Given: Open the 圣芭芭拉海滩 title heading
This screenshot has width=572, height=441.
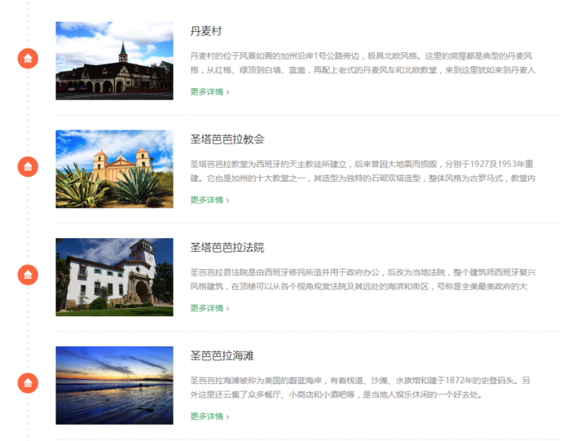Looking at the screenshot, I should point(222,355).
